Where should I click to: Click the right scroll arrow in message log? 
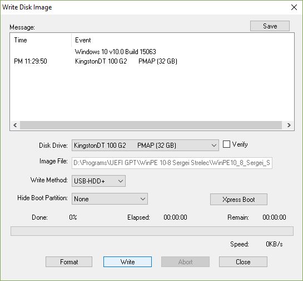pos(289,125)
